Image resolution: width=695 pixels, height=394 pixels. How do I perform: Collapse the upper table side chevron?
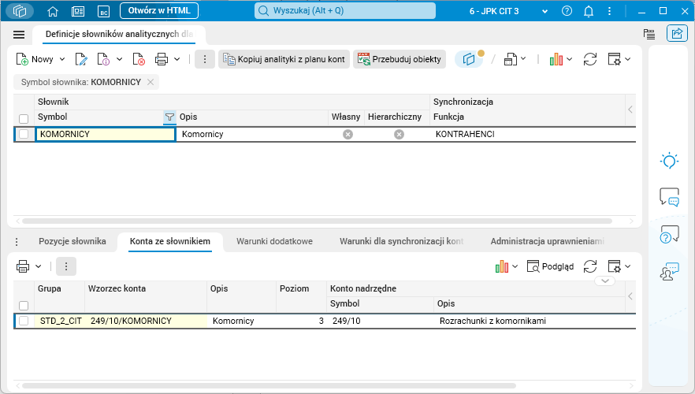tap(630, 110)
